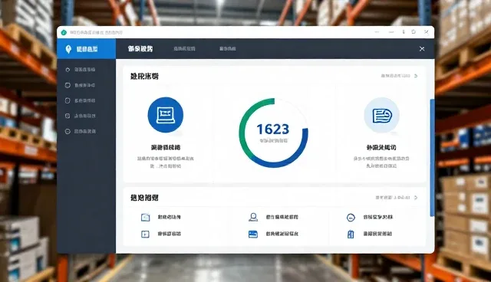Click the blue sidebar header brand title
Screen dimensions: 491x282
tap(87, 49)
